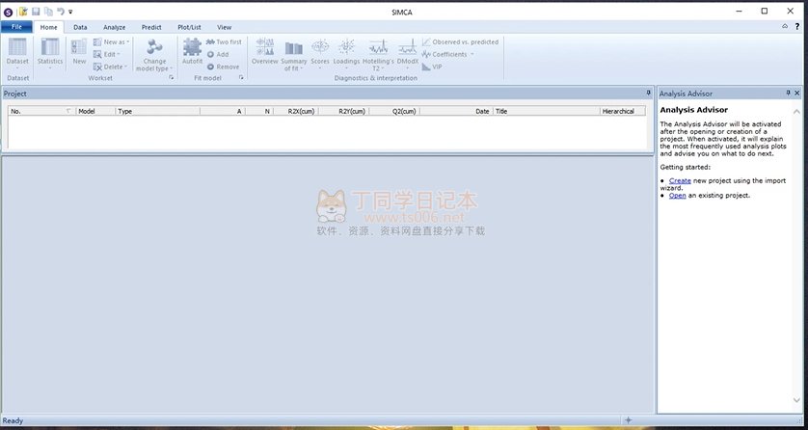808x430 pixels.
Task: Click the Q2(cum) column header
Action: coord(393,111)
